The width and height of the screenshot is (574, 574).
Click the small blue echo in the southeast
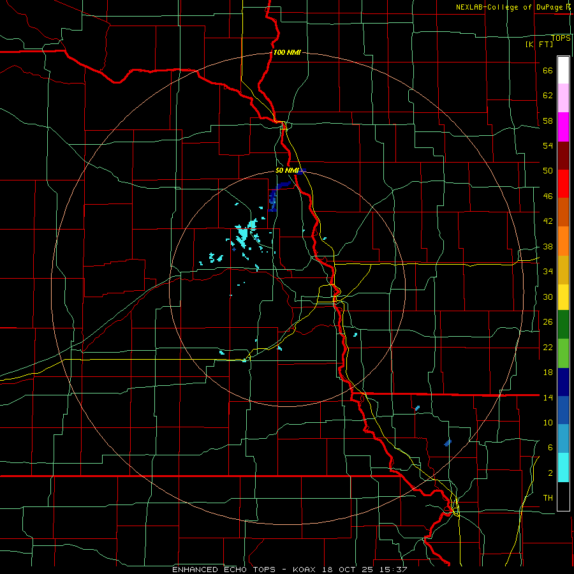(448, 443)
